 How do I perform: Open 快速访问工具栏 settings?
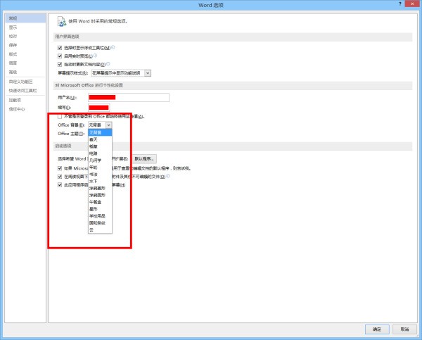pyautogui.click(x=25, y=91)
